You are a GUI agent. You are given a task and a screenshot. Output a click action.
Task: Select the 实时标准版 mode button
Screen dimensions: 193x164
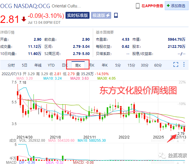[77, 15]
